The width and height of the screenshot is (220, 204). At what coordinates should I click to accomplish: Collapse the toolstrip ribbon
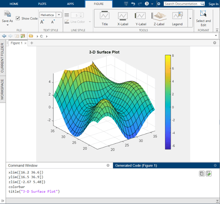(x=217, y=30)
